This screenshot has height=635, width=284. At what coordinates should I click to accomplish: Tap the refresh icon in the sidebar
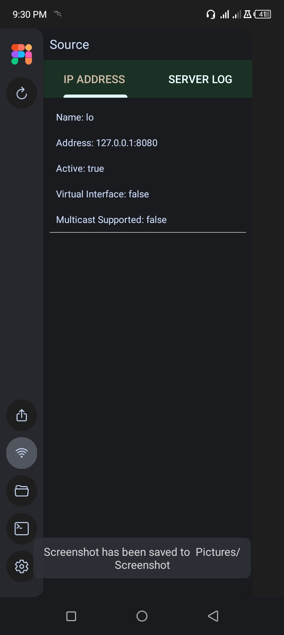[x=21, y=93]
